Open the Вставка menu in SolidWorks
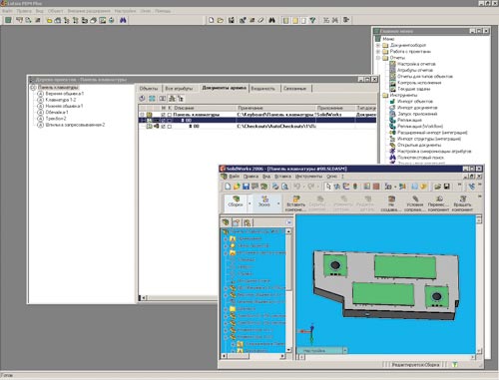The height and width of the screenshot is (380, 499). [282, 177]
